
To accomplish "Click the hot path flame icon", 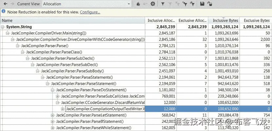I will tap(138, 4).
